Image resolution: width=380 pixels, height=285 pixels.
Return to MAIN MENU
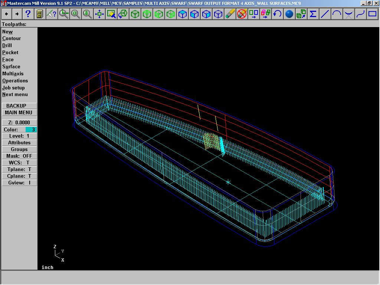[19, 113]
